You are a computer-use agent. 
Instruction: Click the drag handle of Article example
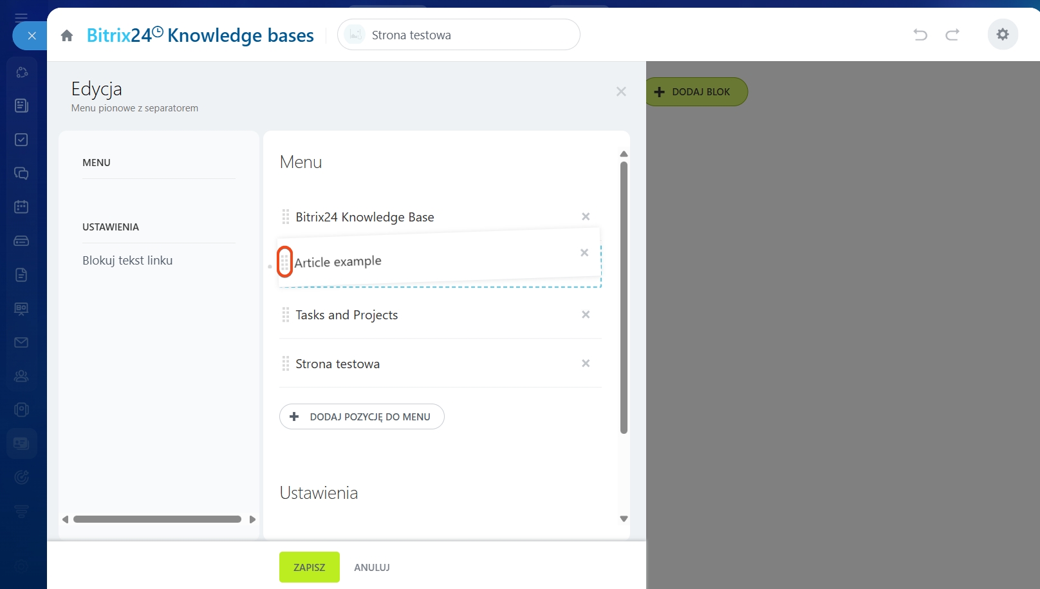284,262
